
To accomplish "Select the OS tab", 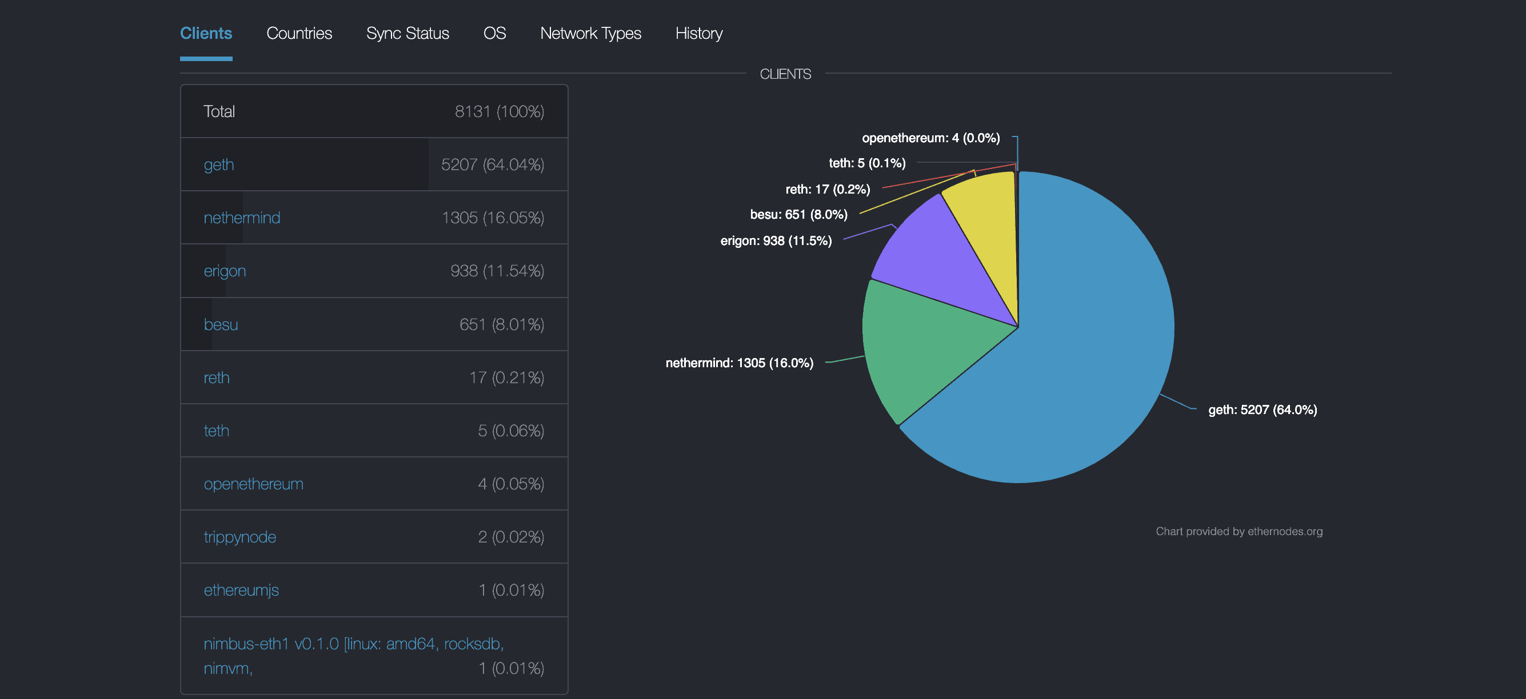I will 494,33.
